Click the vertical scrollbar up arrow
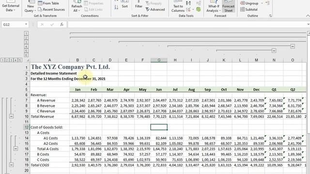Image resolution: width=310 pixels, height=174 pixels. point(309,33)
